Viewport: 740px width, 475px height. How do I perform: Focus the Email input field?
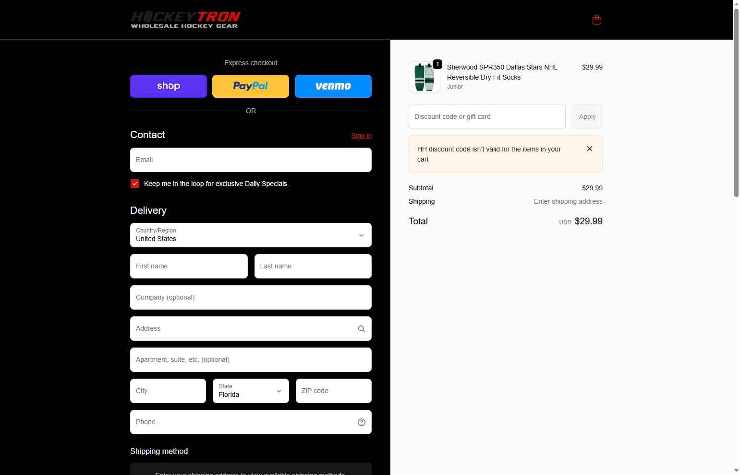(x=251, y=160)
